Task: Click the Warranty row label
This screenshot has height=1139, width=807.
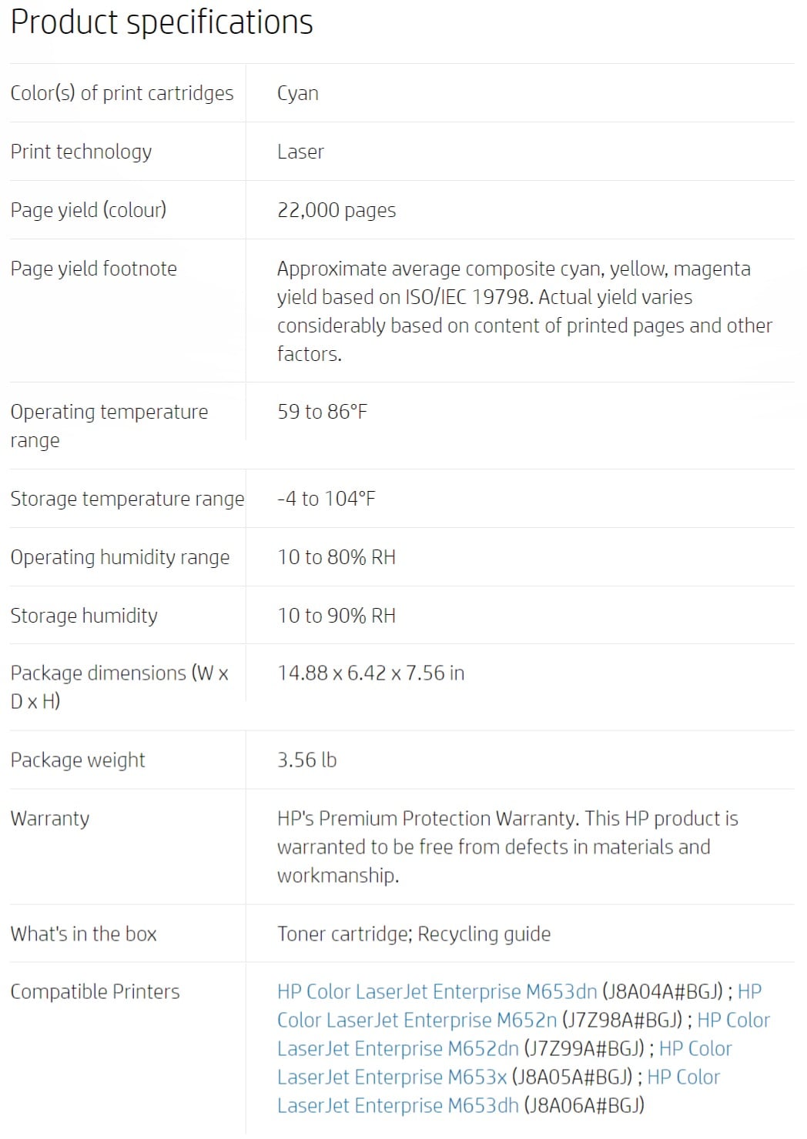Action: tap(49, 818)
